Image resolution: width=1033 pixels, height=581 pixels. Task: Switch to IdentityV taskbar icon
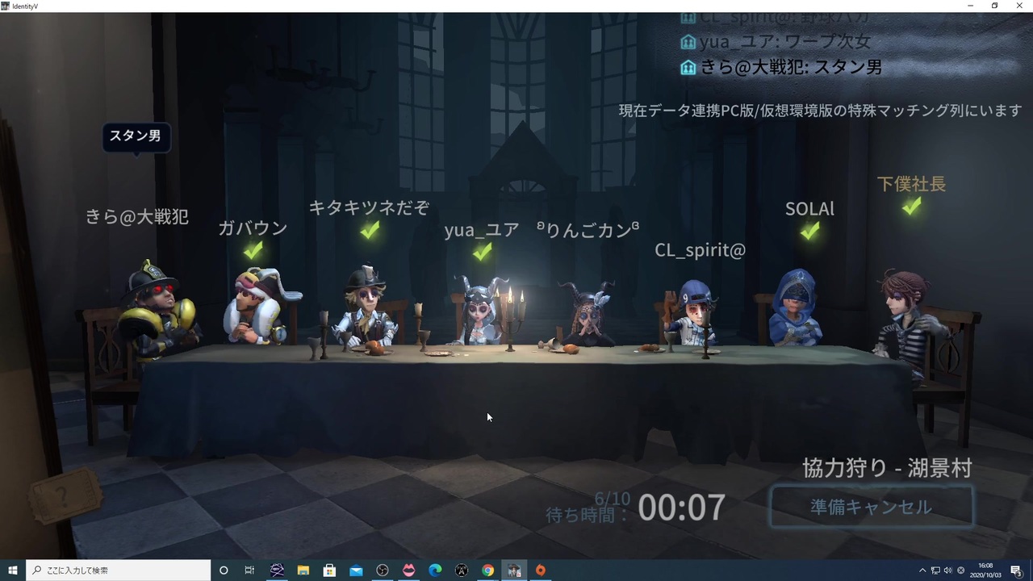(x=514, y=571)
